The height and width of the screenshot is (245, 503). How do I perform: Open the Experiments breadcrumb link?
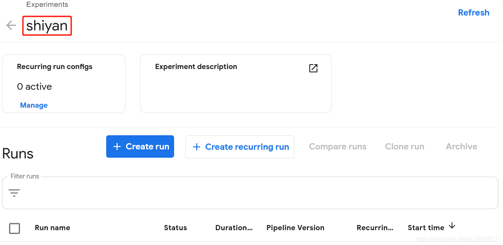point(47,5)
